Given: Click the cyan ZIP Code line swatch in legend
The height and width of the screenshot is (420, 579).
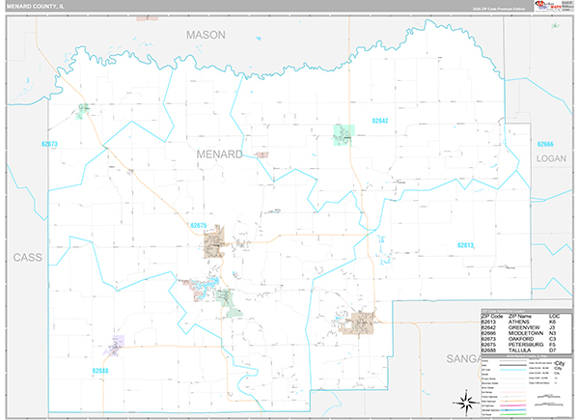Looking at the screenshot, I should (x=513, y=370).
